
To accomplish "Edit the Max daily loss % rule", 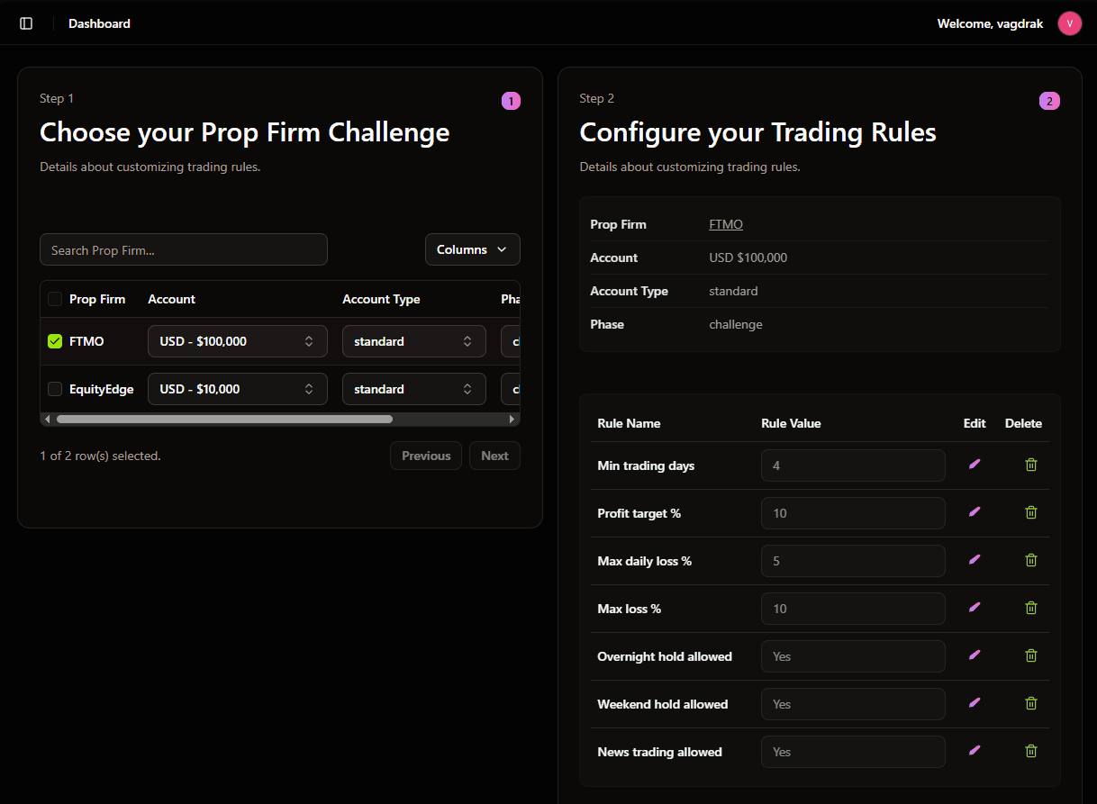I will coord(974,560).
